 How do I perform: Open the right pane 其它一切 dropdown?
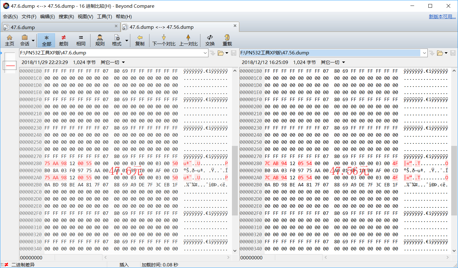pos(333,62)
